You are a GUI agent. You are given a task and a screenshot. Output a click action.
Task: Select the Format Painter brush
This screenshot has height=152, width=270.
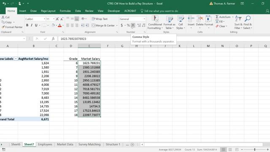tap(12, 27)
